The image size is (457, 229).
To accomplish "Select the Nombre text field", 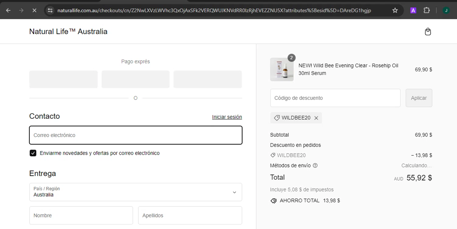I will [81, 216].
